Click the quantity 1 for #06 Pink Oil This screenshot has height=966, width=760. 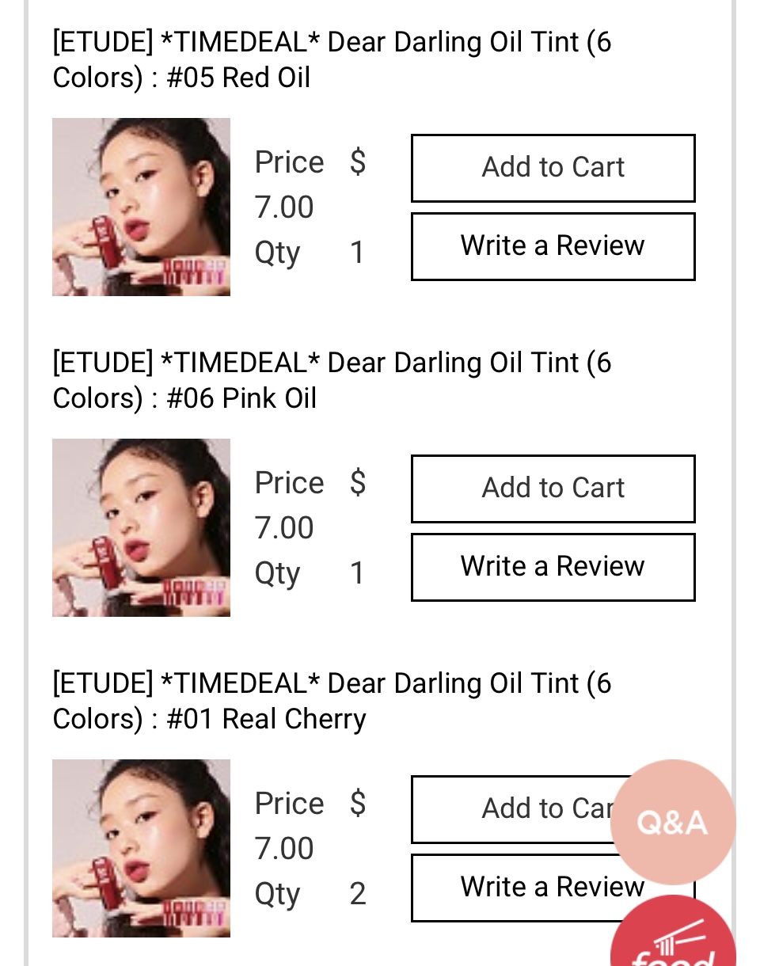point(357,573)
